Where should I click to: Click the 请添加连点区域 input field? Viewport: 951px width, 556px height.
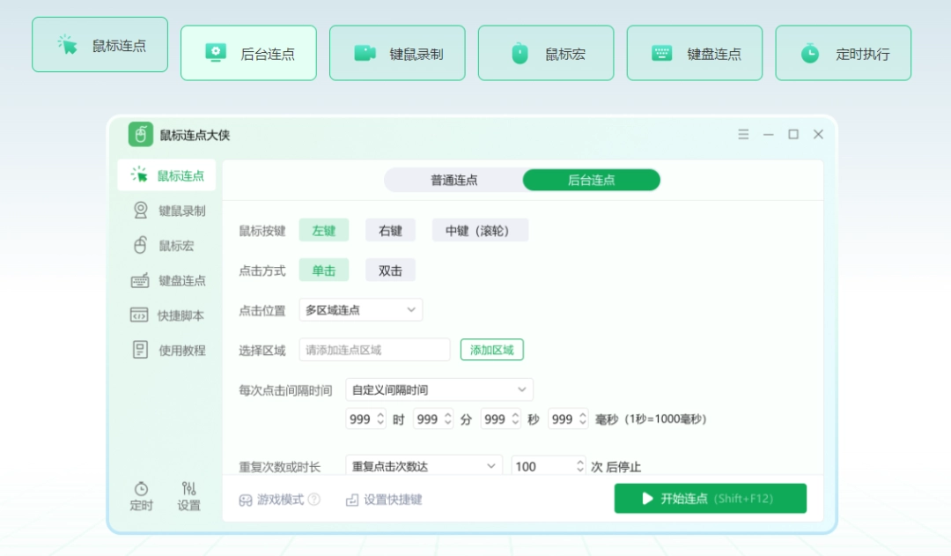tap(373, 349)
